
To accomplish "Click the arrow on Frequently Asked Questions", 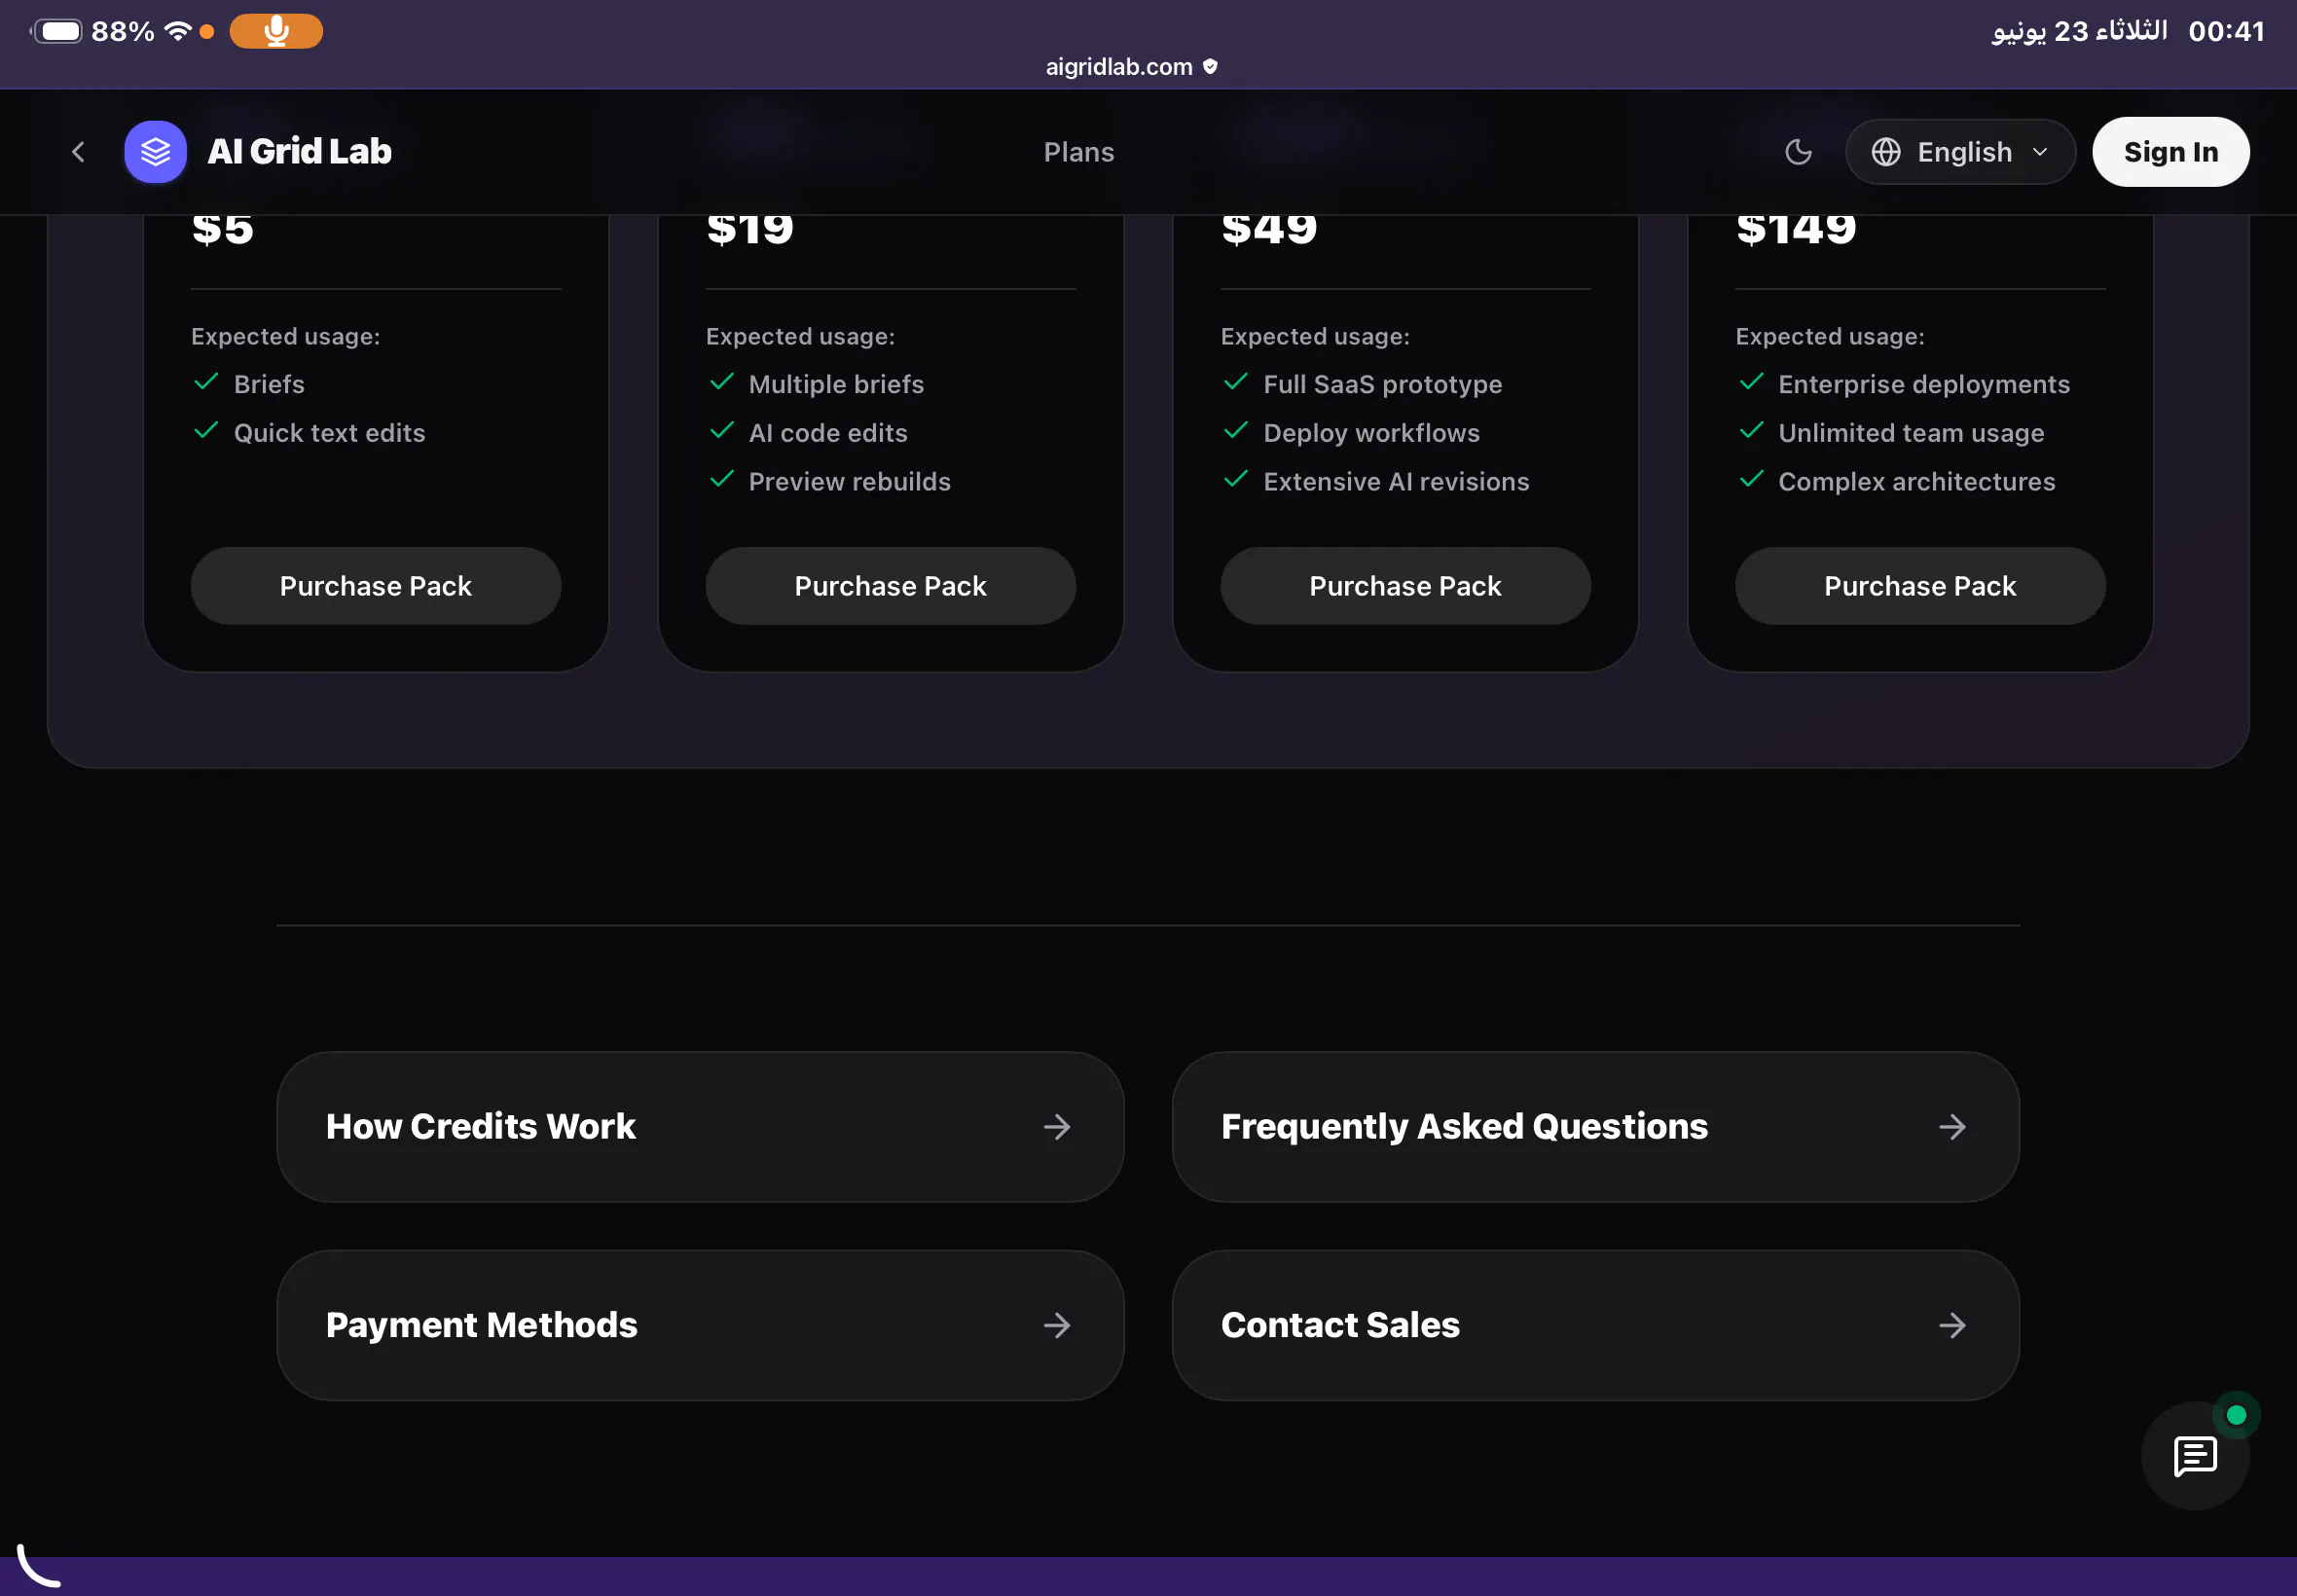I will (1952, 1127).
